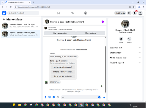Click the large listing photo in right panel
The image size is (146, 108).
[125, 24]
